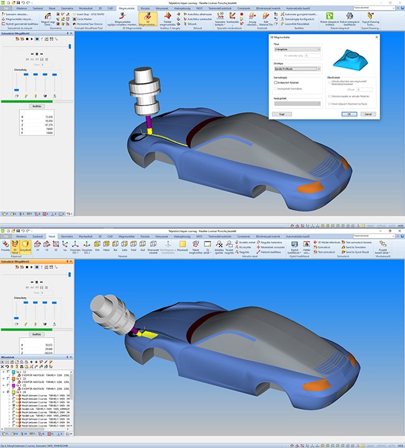This screenshot has height=448, width=405.
Task: Open CAD tab in top window
Action: 110,8
